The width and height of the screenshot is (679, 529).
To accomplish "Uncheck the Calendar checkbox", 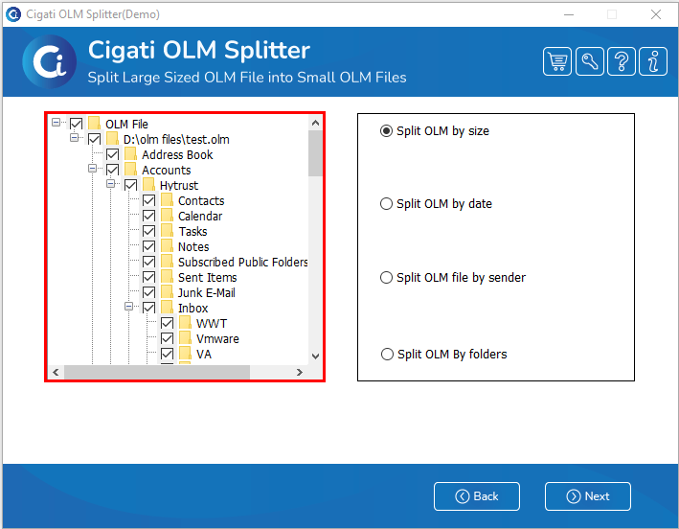I will 149,216.
